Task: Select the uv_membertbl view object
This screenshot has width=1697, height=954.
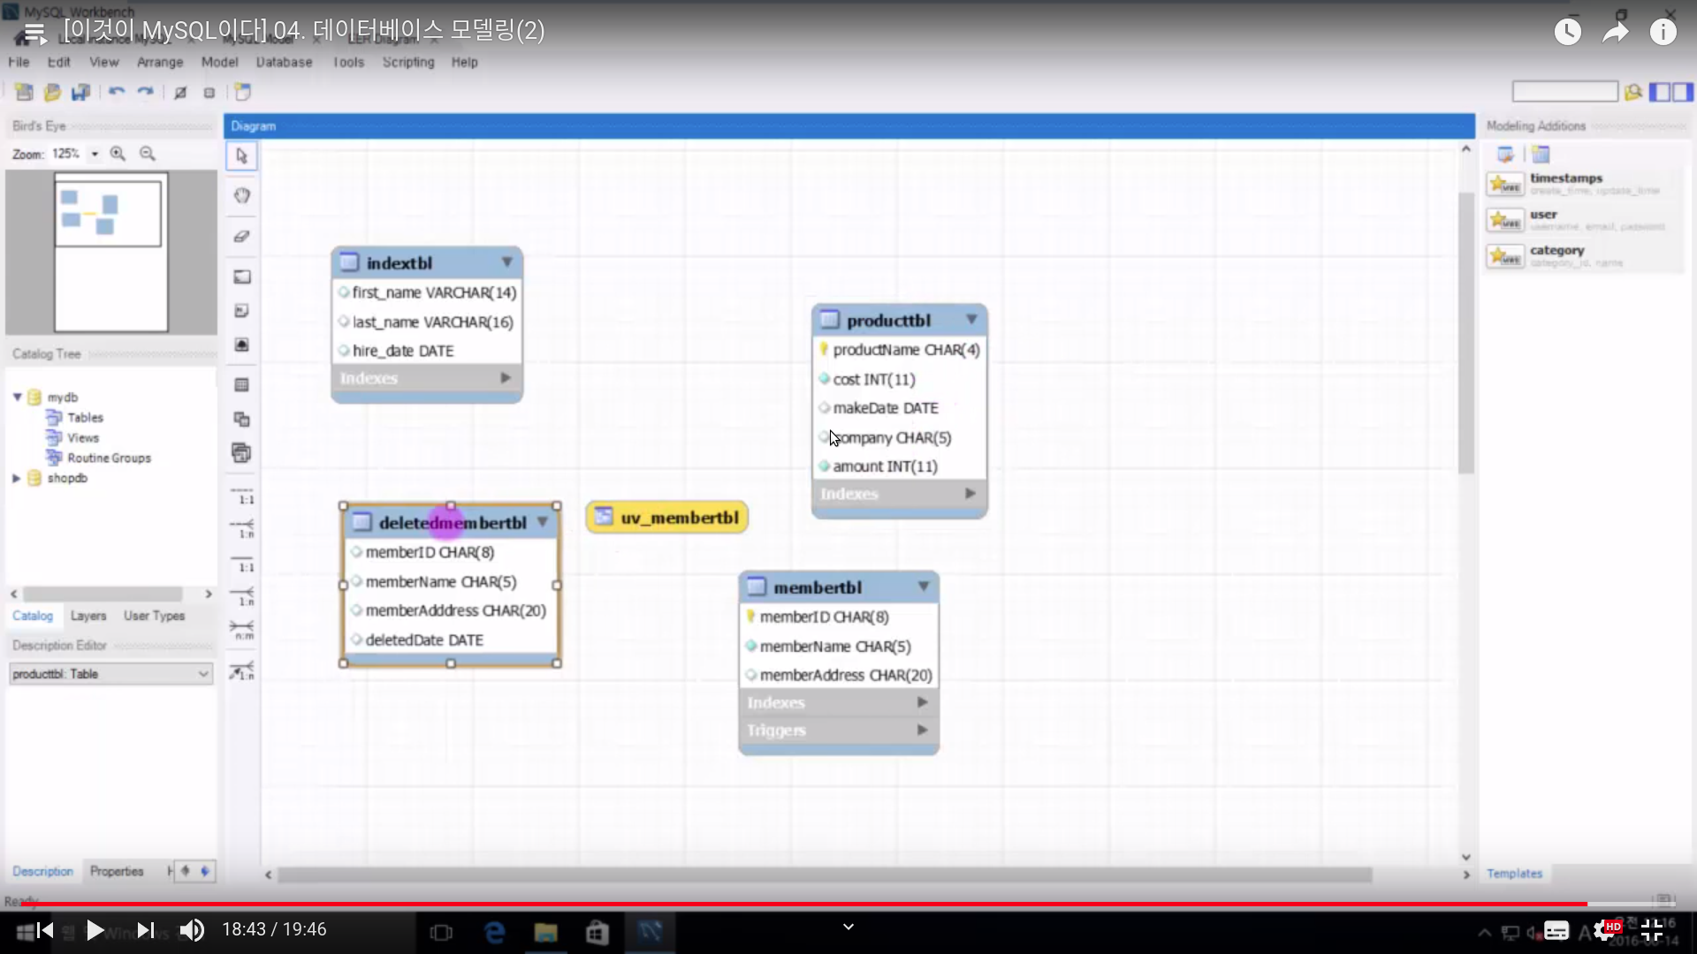Action: coord(667,517)
